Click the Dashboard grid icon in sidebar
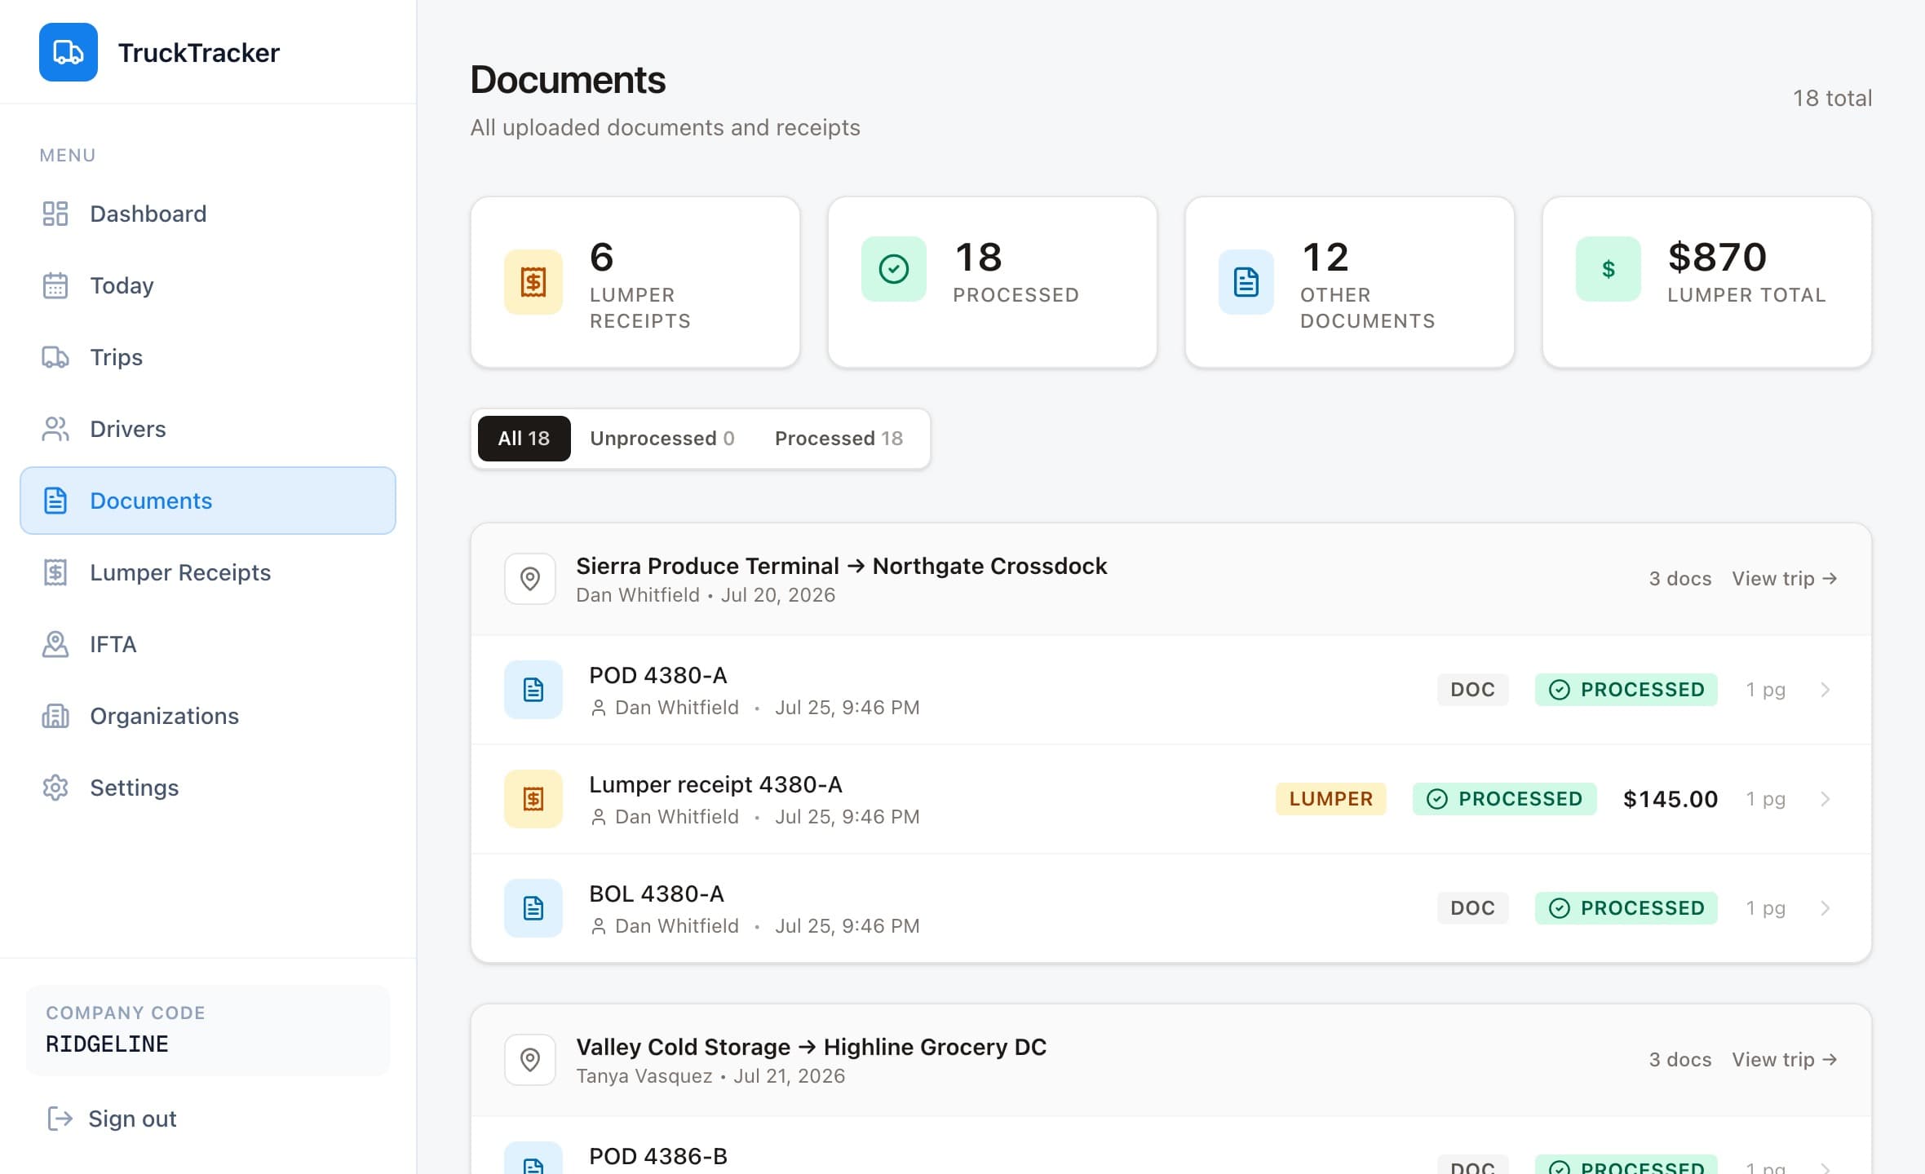 (x=55, y=214)
